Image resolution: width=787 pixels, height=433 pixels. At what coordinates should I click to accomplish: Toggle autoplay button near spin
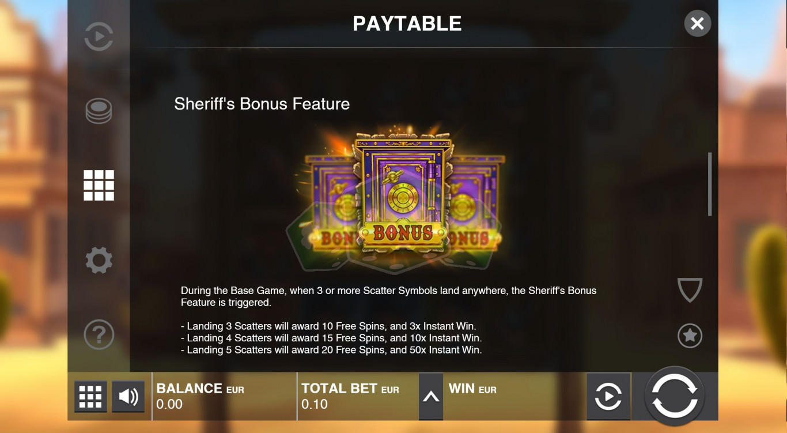pos(608,397)
